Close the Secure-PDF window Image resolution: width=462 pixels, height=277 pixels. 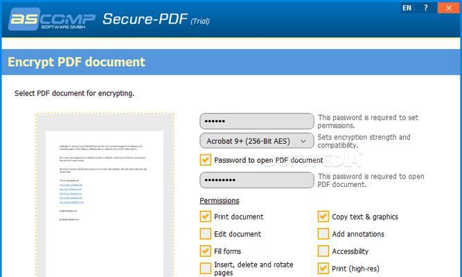(448, 8)
